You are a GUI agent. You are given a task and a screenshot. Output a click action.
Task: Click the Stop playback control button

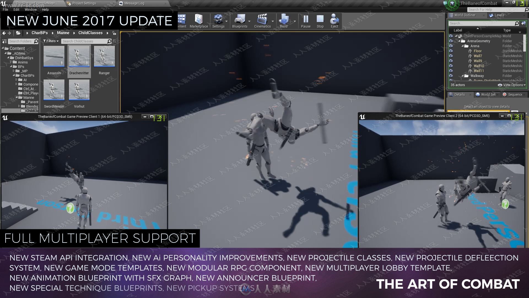pyautogui.click(x=320, y=20)
